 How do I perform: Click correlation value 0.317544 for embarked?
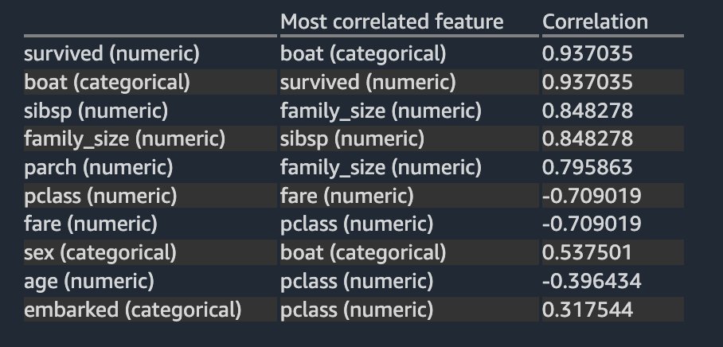pyautogui.click(x=588, y=310)
